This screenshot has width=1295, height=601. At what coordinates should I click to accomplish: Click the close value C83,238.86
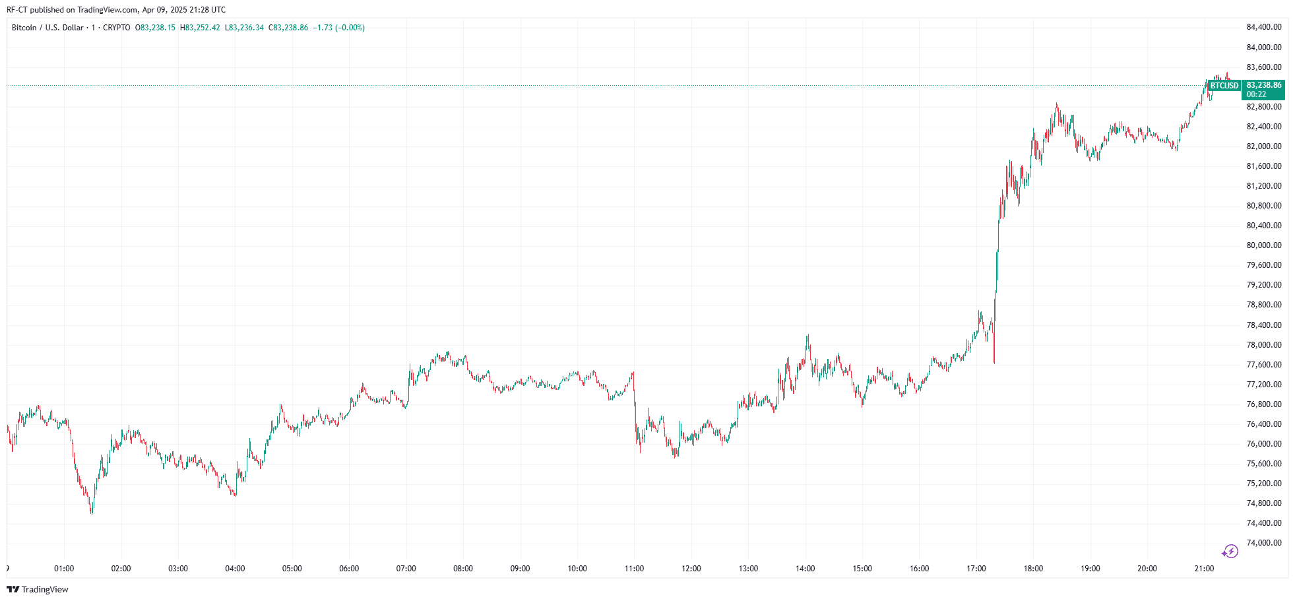(x=288, y=28)
